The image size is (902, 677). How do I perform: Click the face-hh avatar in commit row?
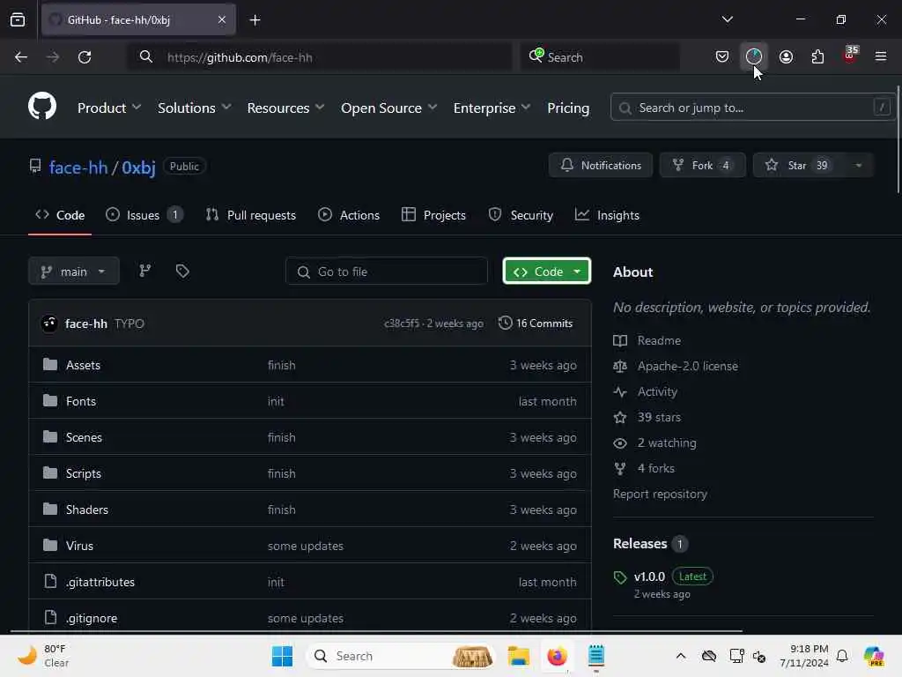(x=49, y=324)
